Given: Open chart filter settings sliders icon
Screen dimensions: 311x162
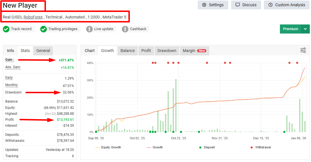Looking at the screenshot, I should (x=303, y=50).
